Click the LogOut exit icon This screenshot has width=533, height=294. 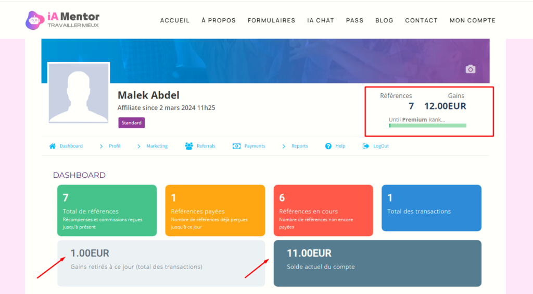coord(366,146)
